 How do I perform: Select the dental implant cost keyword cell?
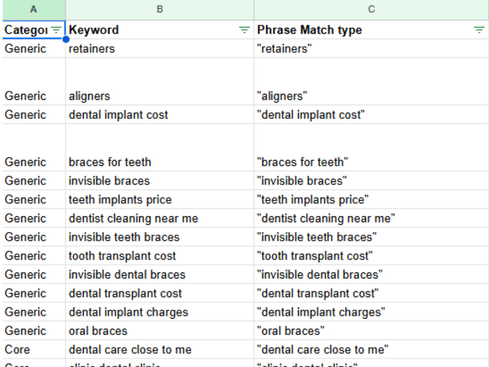coord(160,115)
